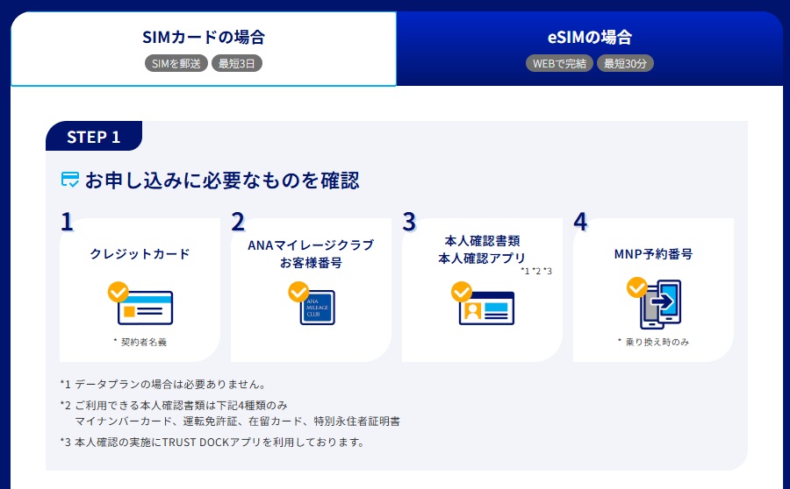This screenshot has width=790, height=489.
Task: Click the ANA Mileage Club card icon
Action: pyautogui.click(x=318, y=308)
